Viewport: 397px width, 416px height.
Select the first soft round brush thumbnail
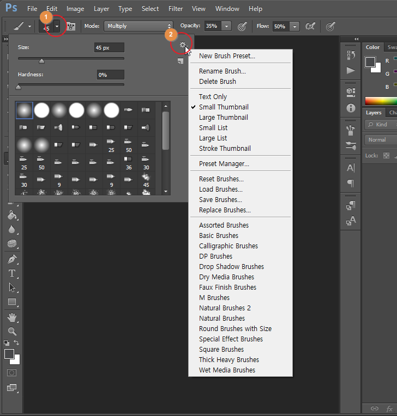pos(24,110)
